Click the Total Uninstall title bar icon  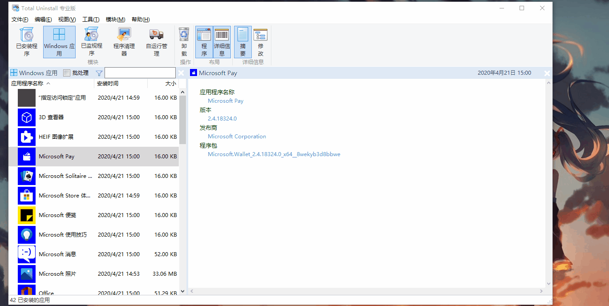coord(16,8)
